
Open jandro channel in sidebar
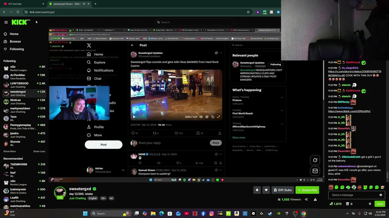pyautogui.click(x=24, y=135)
